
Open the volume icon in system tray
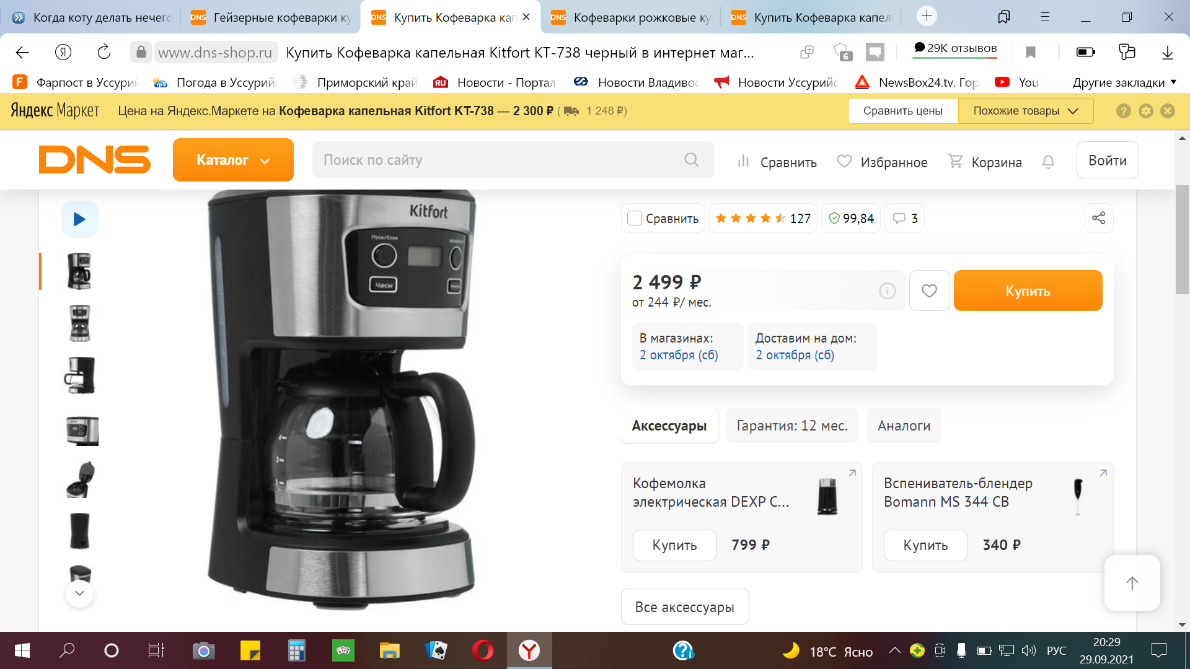point(1028,650)
